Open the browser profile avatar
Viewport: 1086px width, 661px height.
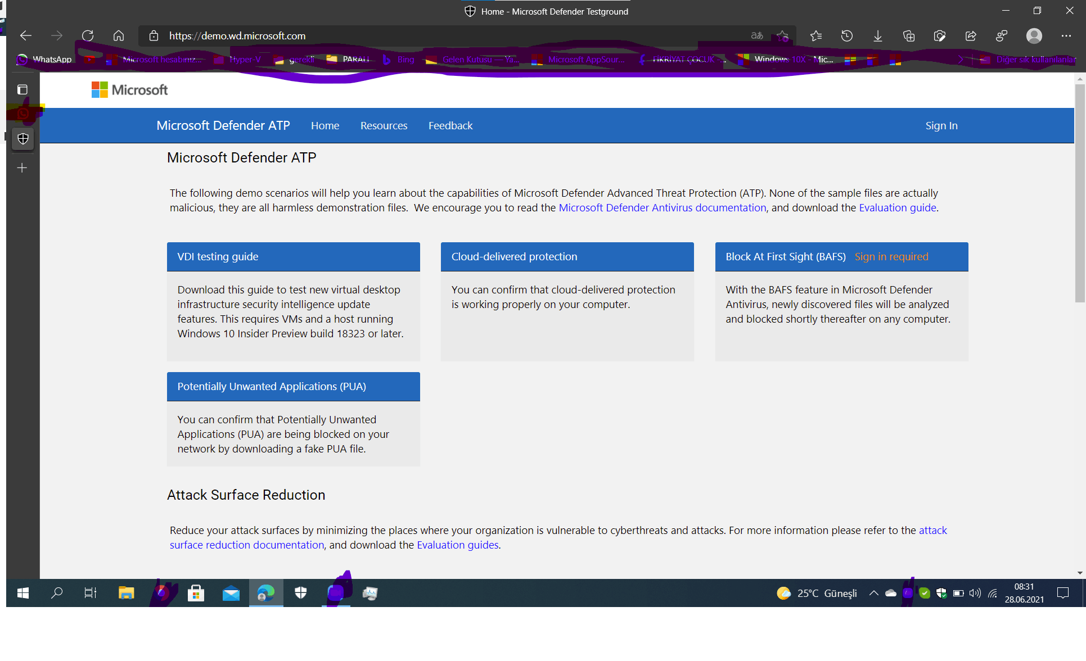pyautogui.click(x=1034, y=36)
